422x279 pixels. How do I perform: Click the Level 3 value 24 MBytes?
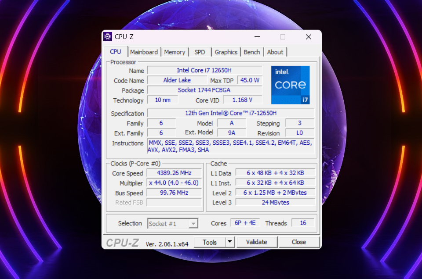tap(275, 203)
